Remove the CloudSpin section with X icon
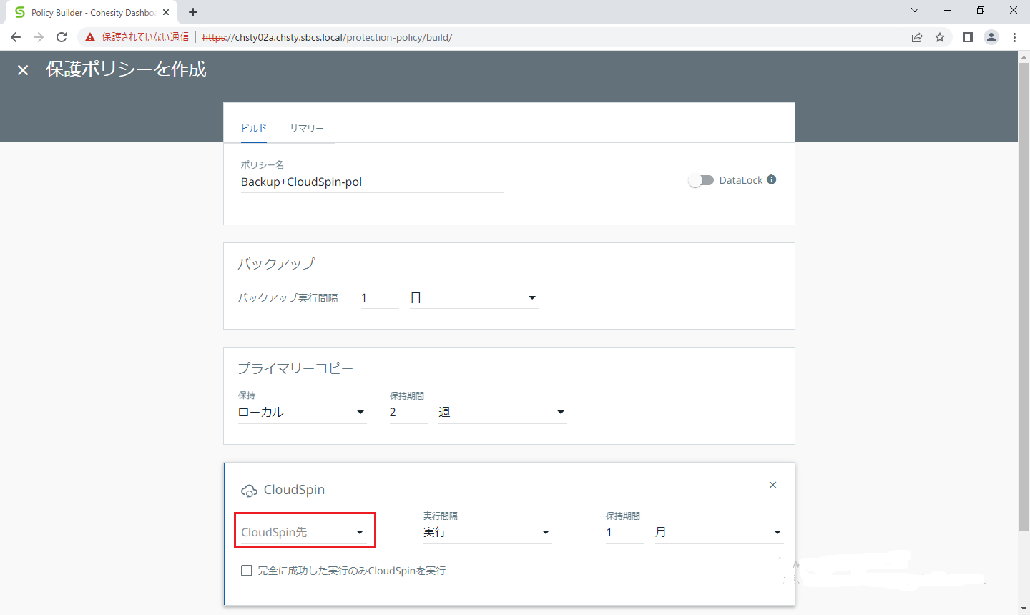Image resolution: width=1030 pixels, height=615 pixels. (x=772, y=485)
